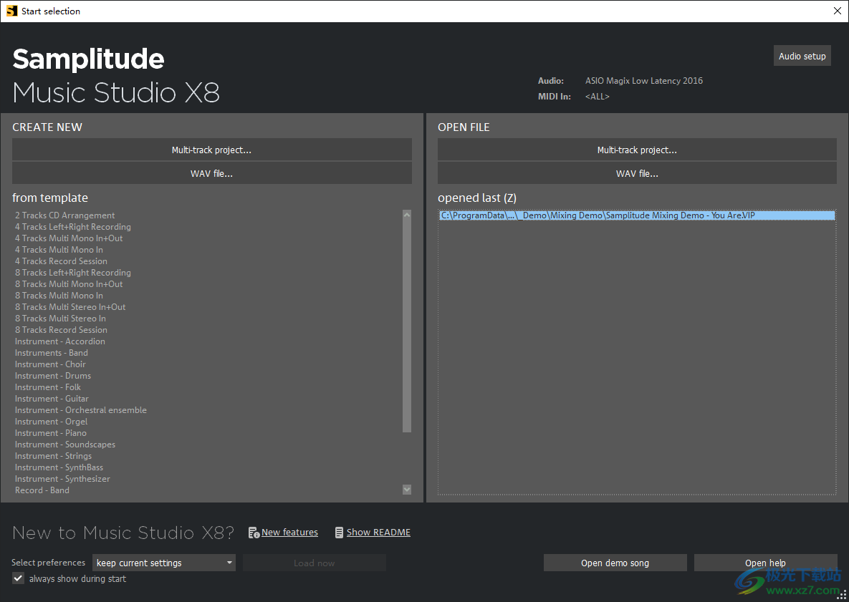
Task: Click the document icon beside Show README
Action: point(339,532)
